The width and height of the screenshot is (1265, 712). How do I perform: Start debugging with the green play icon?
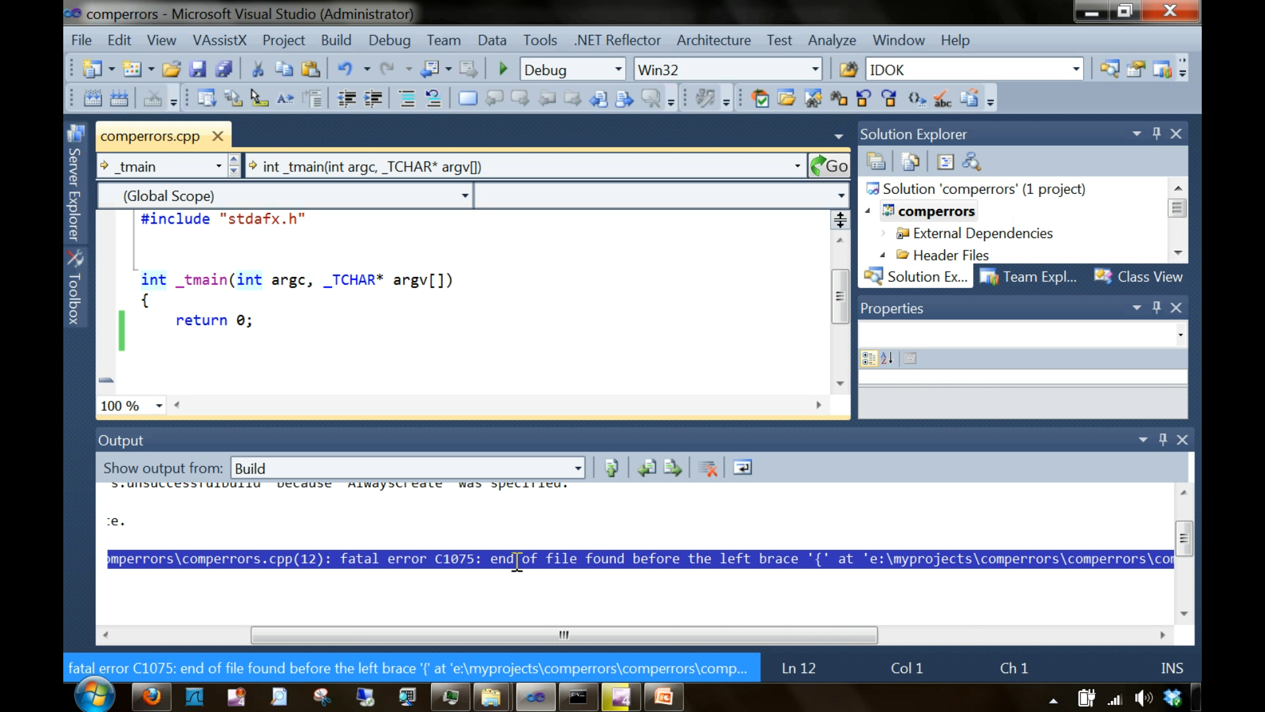(x=503, y=69)
